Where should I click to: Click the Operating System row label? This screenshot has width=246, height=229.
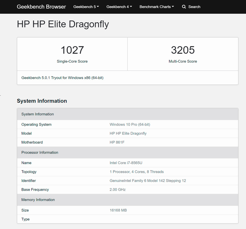pos(36,124)
